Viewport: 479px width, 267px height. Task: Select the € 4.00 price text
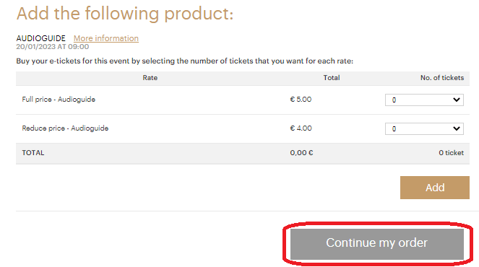[301, 128]
